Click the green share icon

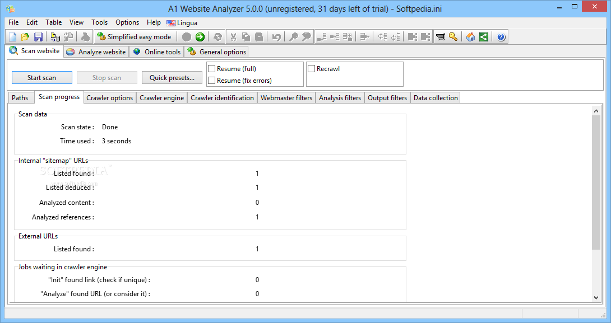(x=484, y=37)
